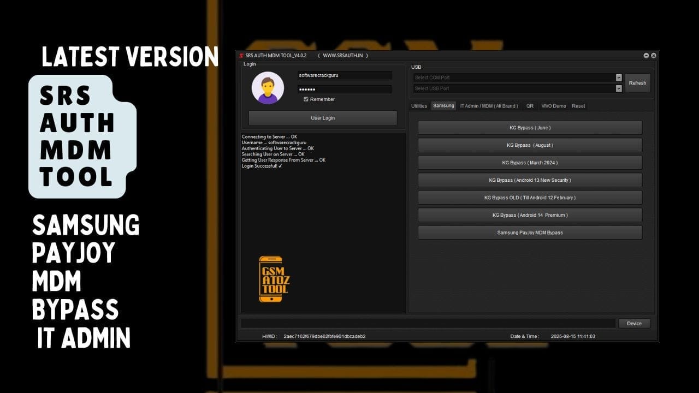Select the QR tab
The height and width of the screenshot is (393, 699).
pos(530,106)
